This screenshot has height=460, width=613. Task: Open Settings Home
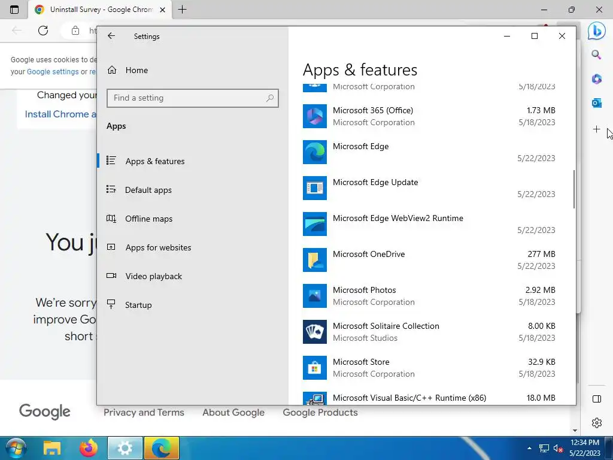point(136,71)
